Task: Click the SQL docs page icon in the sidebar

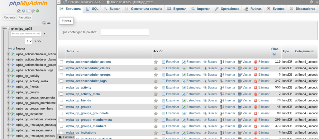Action: 28,11
